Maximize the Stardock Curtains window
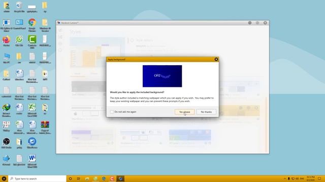The width and height of the screenshot is (325, 182). coord(257,23)
